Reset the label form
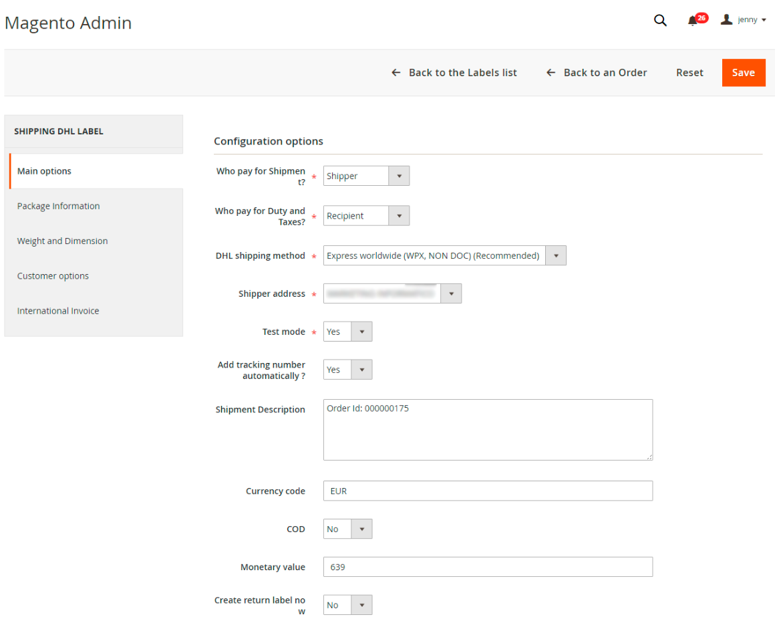The image size is (779, 621). (x=689, y=73)
